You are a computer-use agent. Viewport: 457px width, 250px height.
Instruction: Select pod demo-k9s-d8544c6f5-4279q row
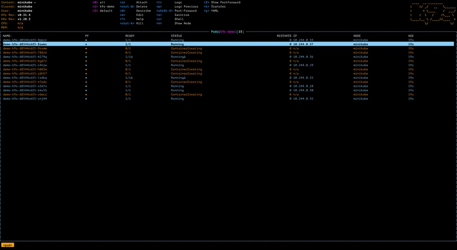tap(25, 57)
